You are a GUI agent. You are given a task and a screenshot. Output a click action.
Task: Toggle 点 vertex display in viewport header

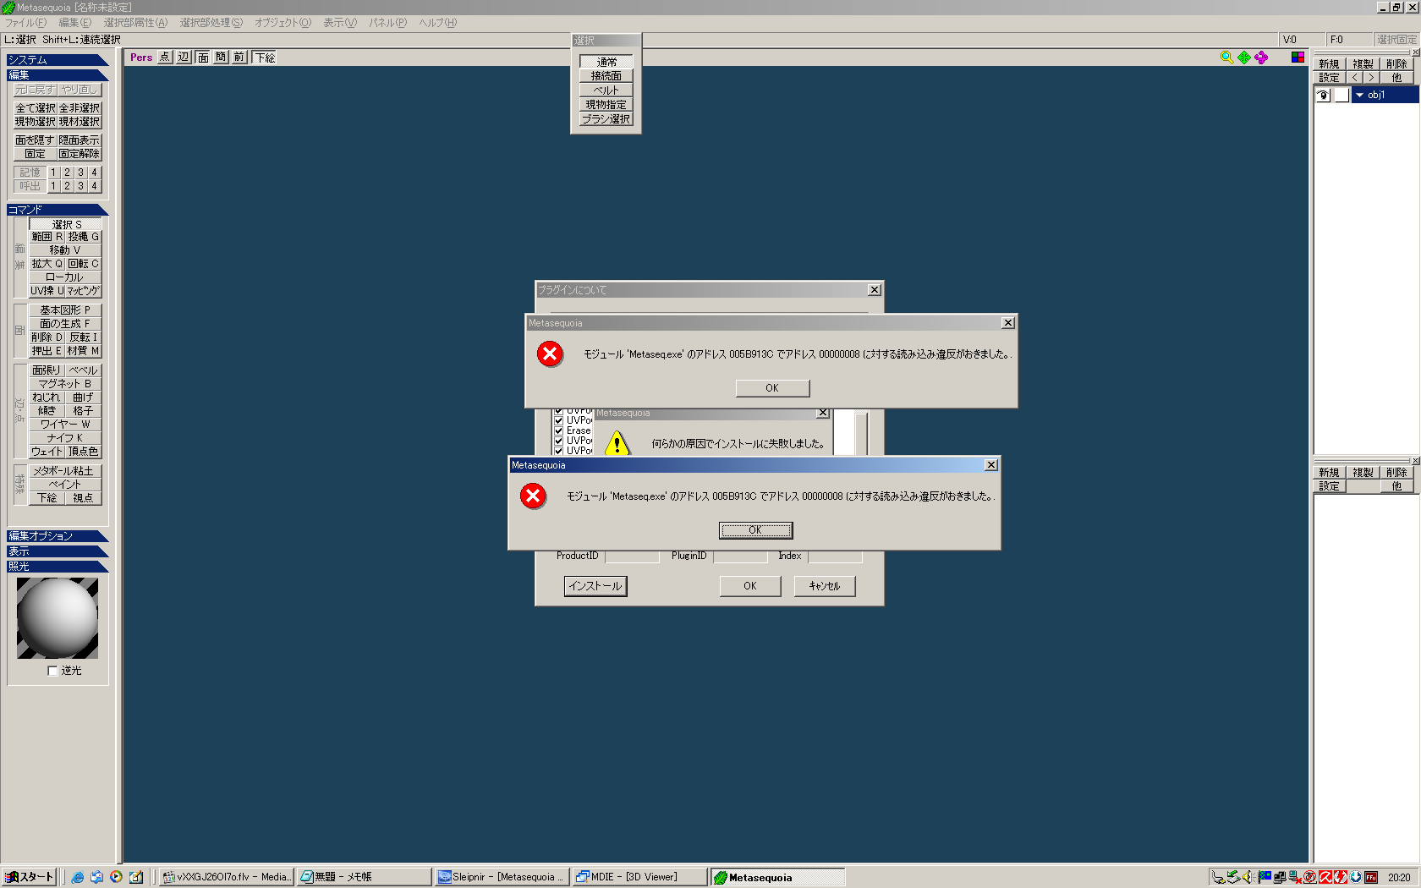coord(164,57)
